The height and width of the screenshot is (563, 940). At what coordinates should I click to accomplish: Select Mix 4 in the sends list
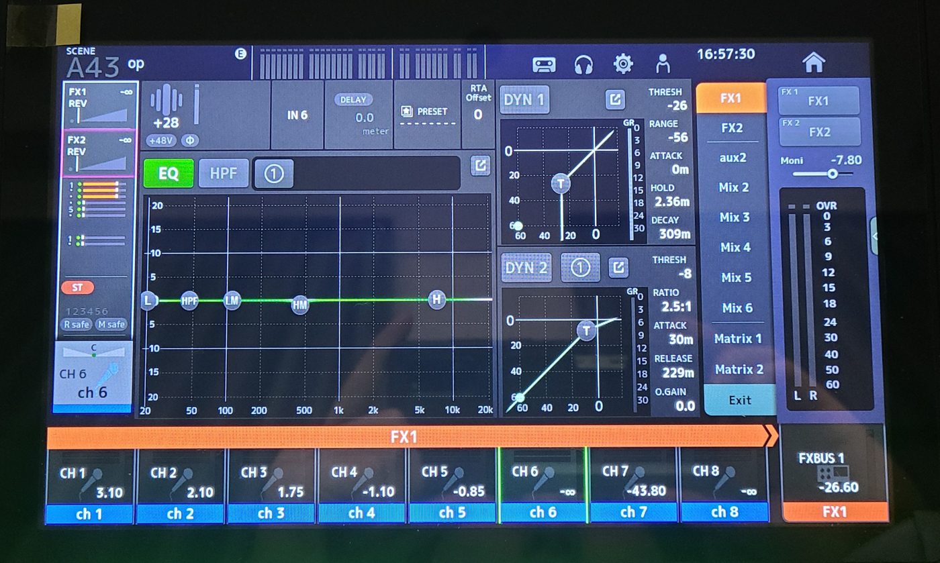[736, 247]
